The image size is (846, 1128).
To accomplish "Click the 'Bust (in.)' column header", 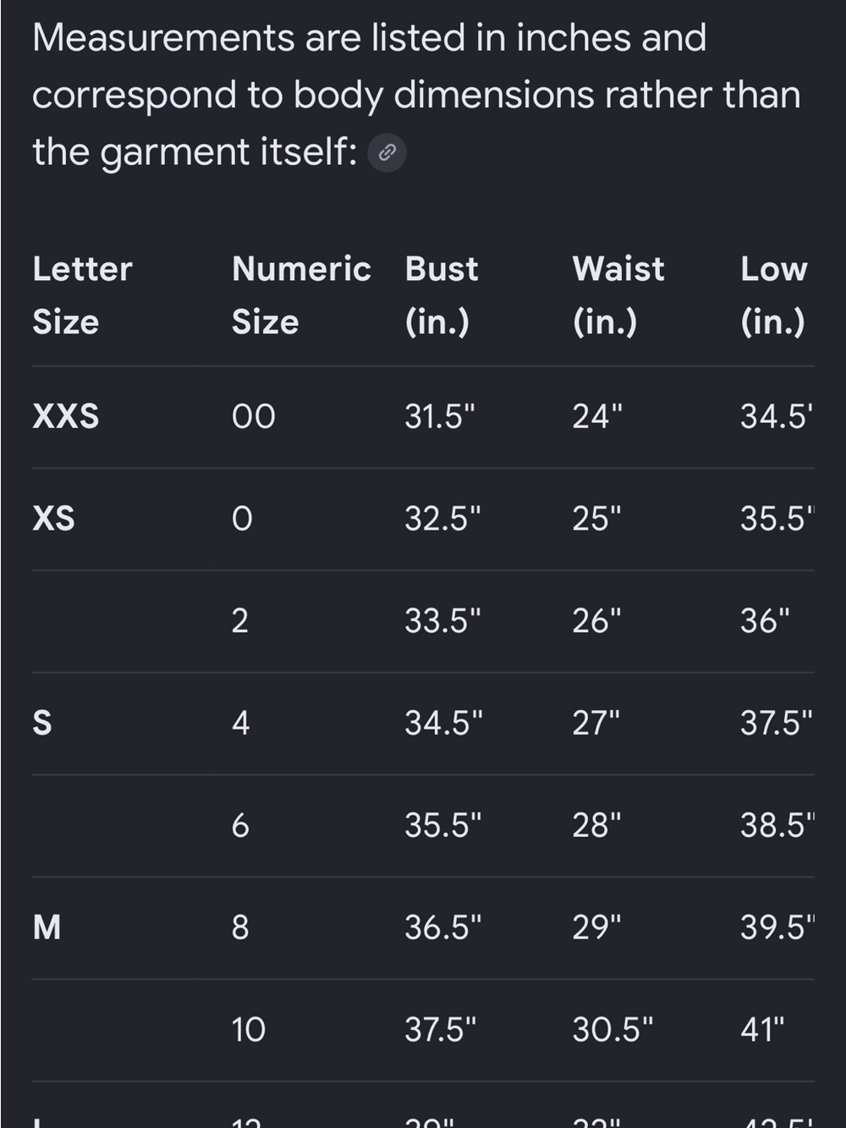I will (x=442, y=295).
